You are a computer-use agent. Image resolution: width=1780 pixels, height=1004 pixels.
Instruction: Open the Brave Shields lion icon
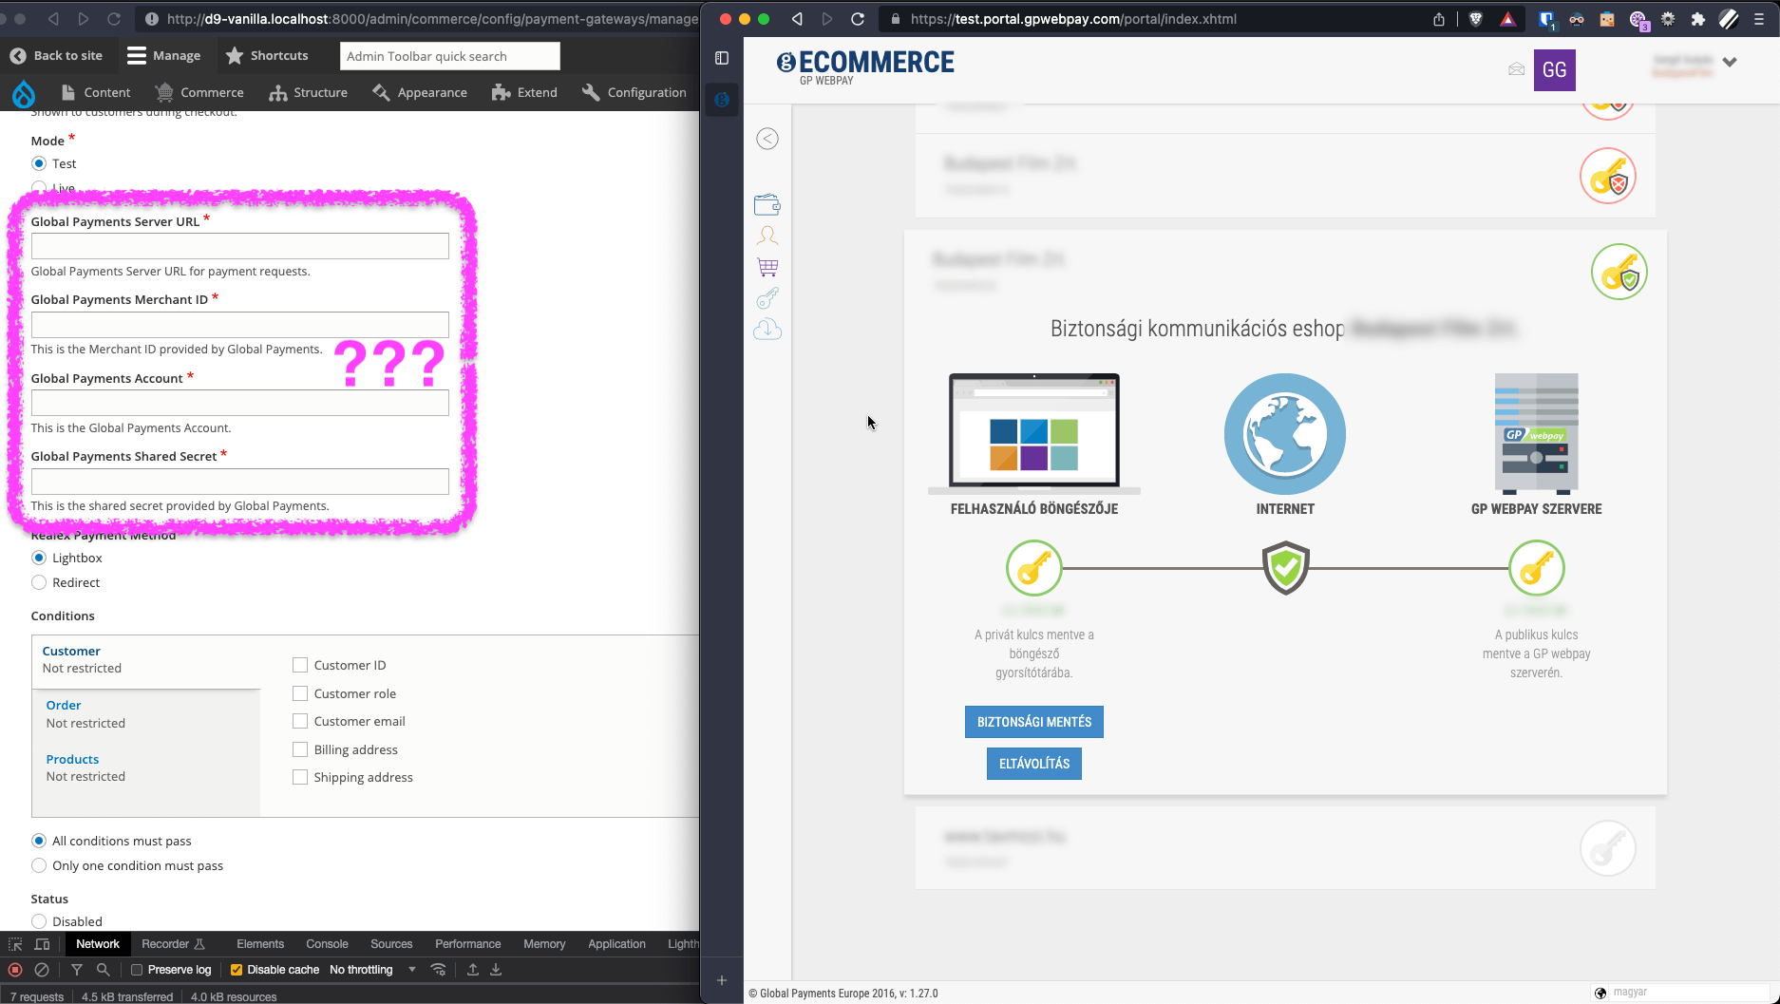coord(1476,19)
